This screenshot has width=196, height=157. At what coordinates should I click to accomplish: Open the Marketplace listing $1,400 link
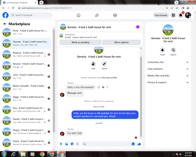pos(81,37)
